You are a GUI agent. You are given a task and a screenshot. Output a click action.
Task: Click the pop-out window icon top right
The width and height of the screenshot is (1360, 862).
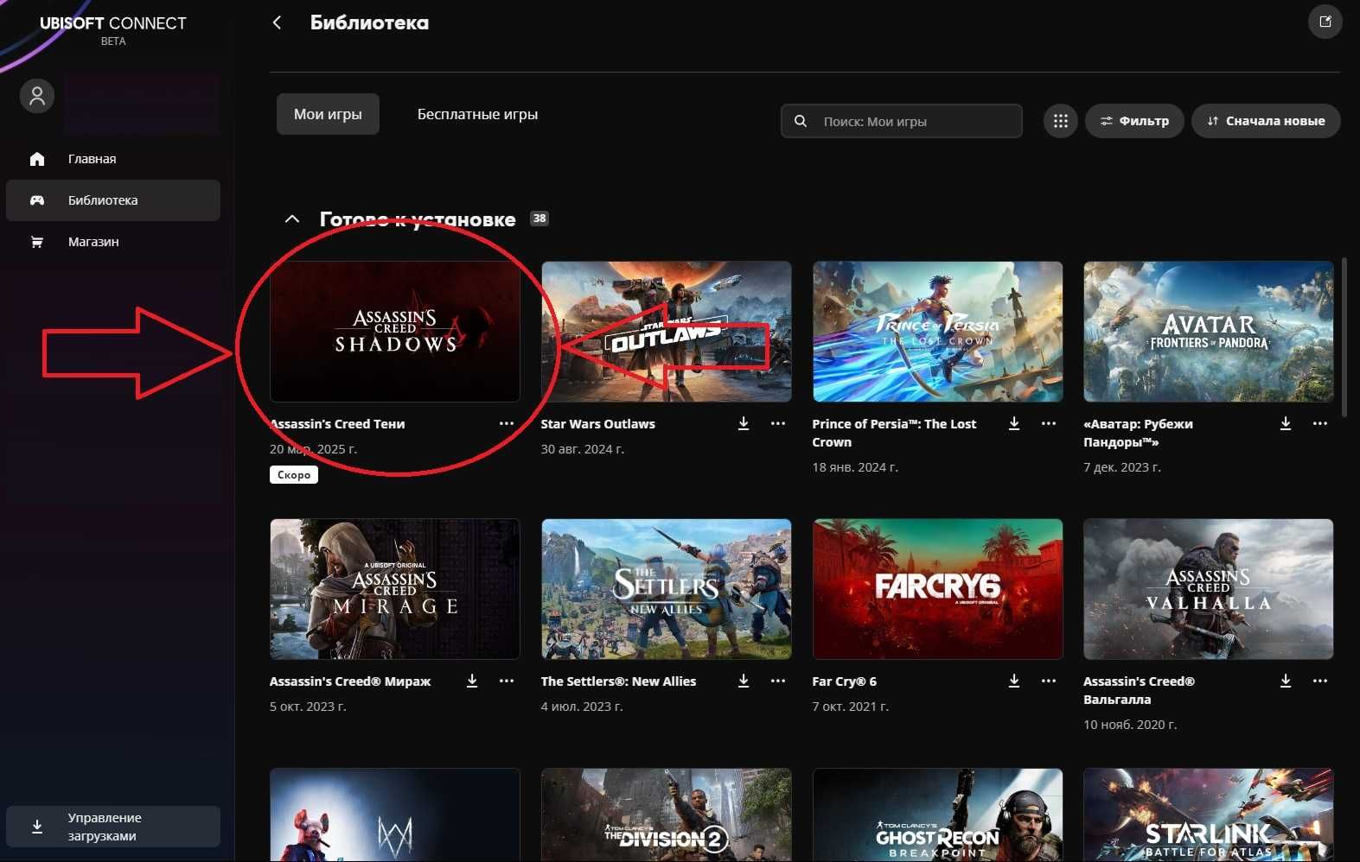click(x=1325, y=22)
